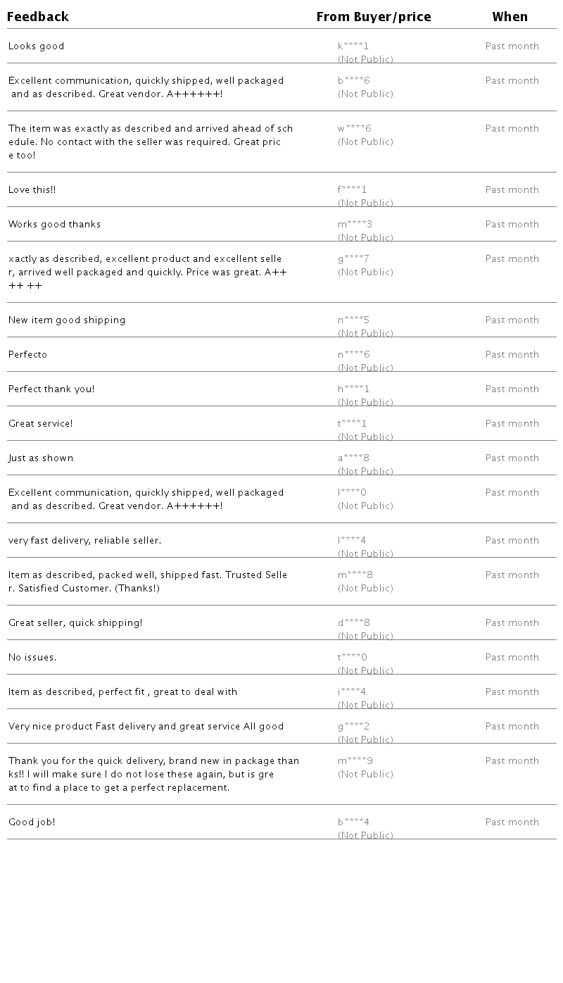Open buyer m****3 entry
The width and height of the screenshot is (563, 983).
(x=355, y=225)
